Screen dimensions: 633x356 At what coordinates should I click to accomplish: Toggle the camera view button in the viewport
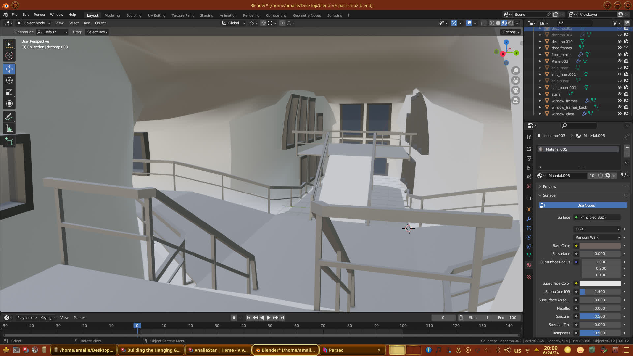pos(516,90)
